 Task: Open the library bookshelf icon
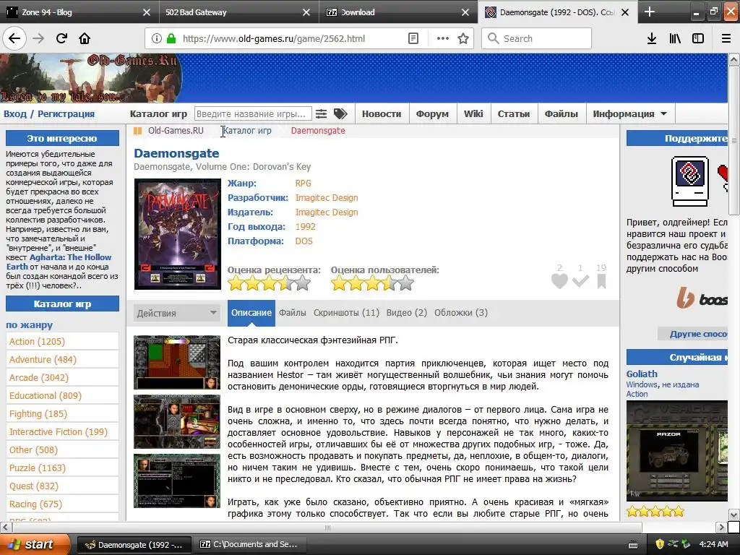pos(675,38)
